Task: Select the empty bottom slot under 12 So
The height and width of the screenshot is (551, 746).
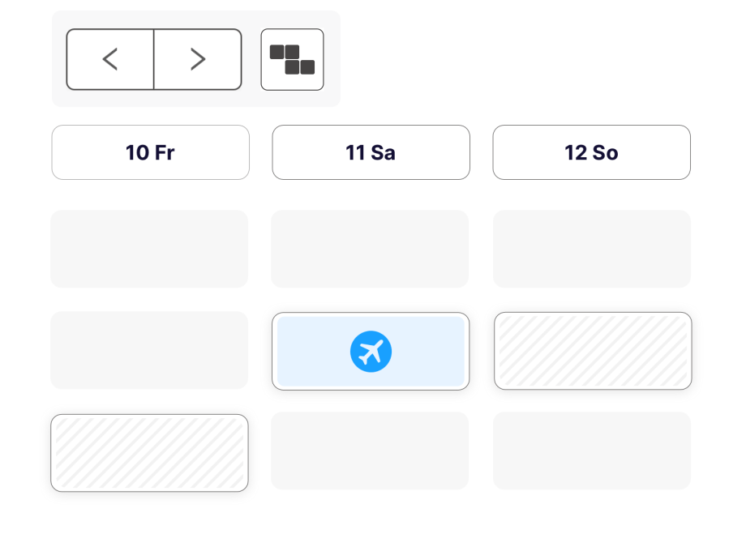Action: click(591, 450)
